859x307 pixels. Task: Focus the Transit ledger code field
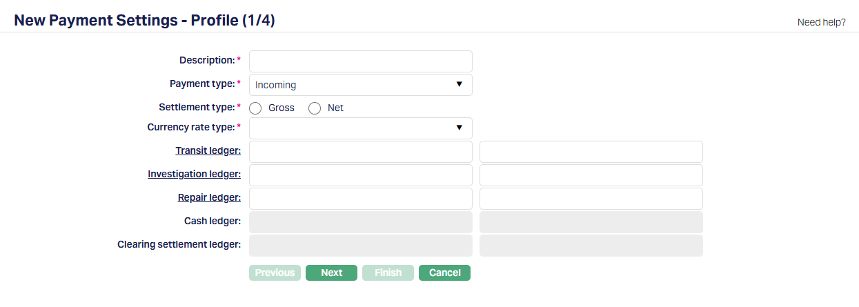point(360,152)
